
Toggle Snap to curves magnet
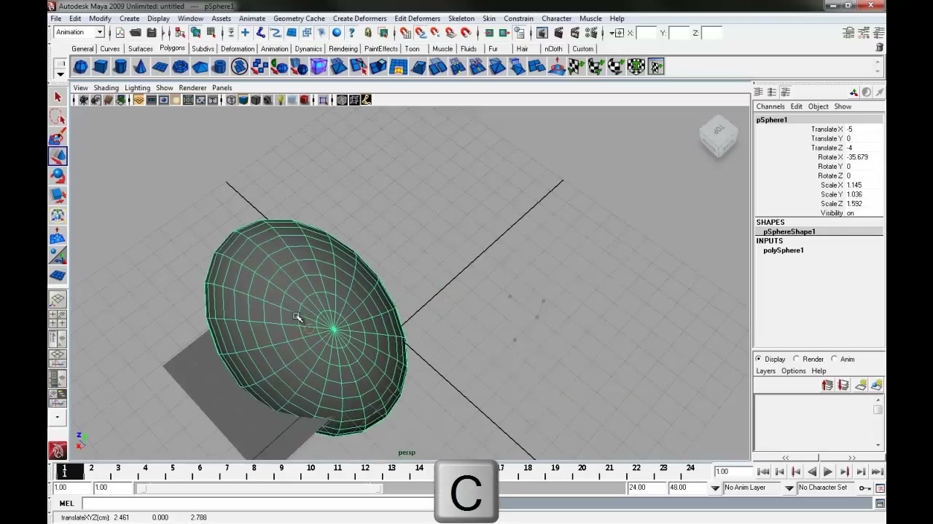pyautogui.click(x=421, y=33)
